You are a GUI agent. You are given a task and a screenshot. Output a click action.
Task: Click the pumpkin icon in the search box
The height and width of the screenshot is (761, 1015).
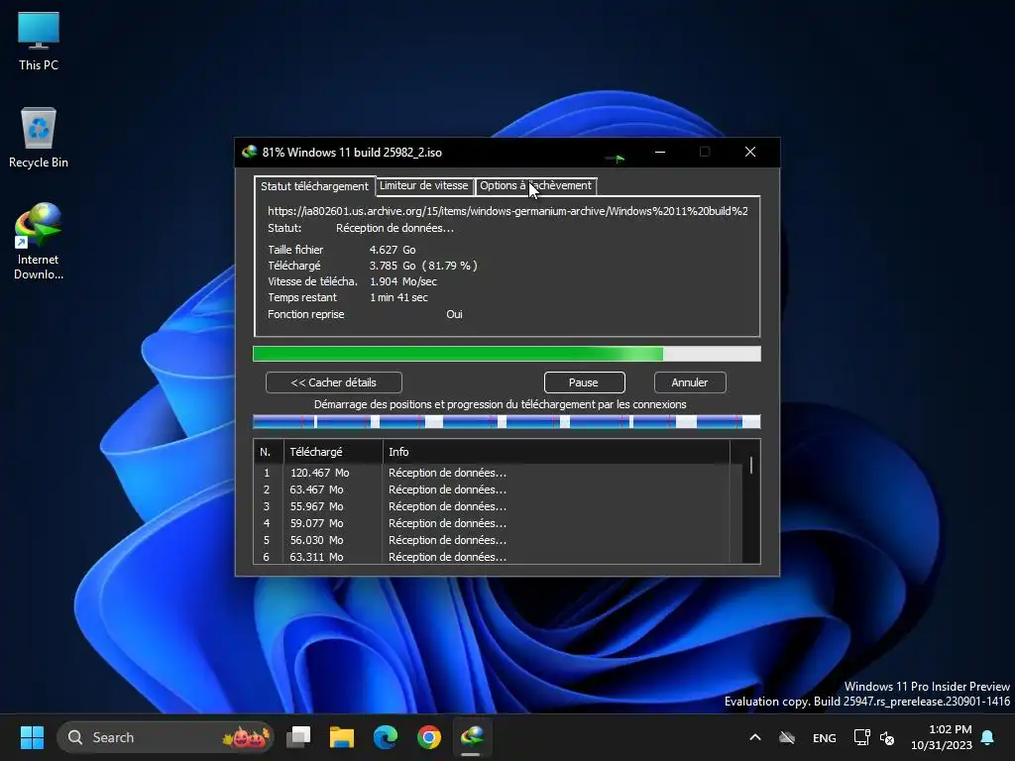coord(246,737)
